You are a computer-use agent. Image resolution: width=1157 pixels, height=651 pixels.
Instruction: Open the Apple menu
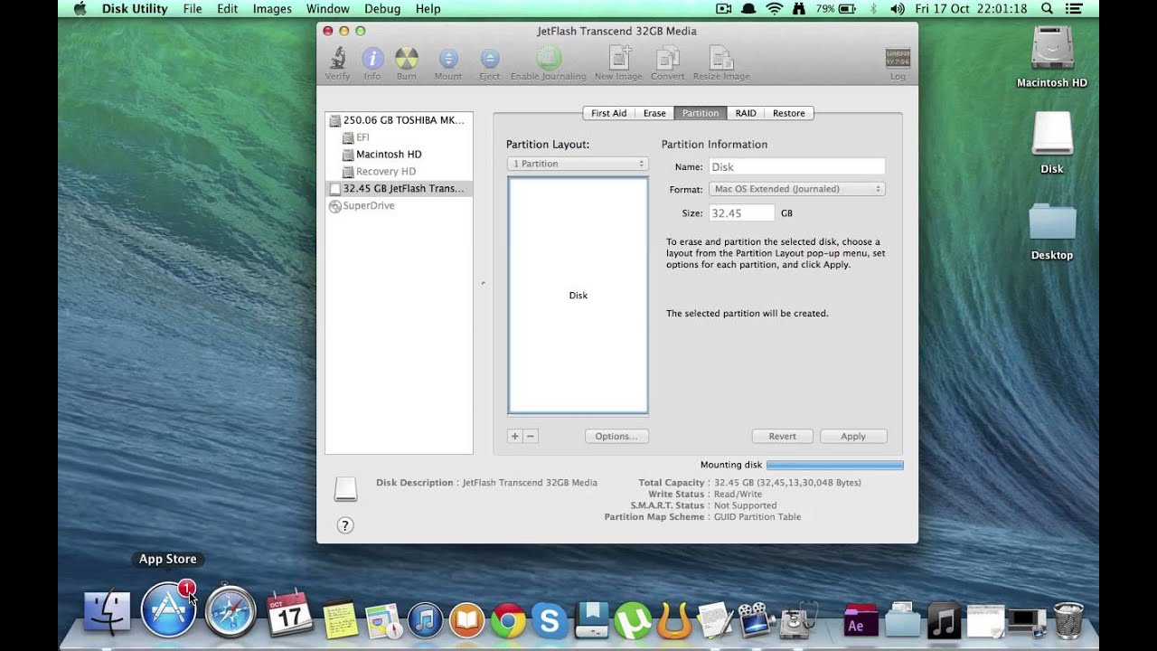[x=80, y=8]
